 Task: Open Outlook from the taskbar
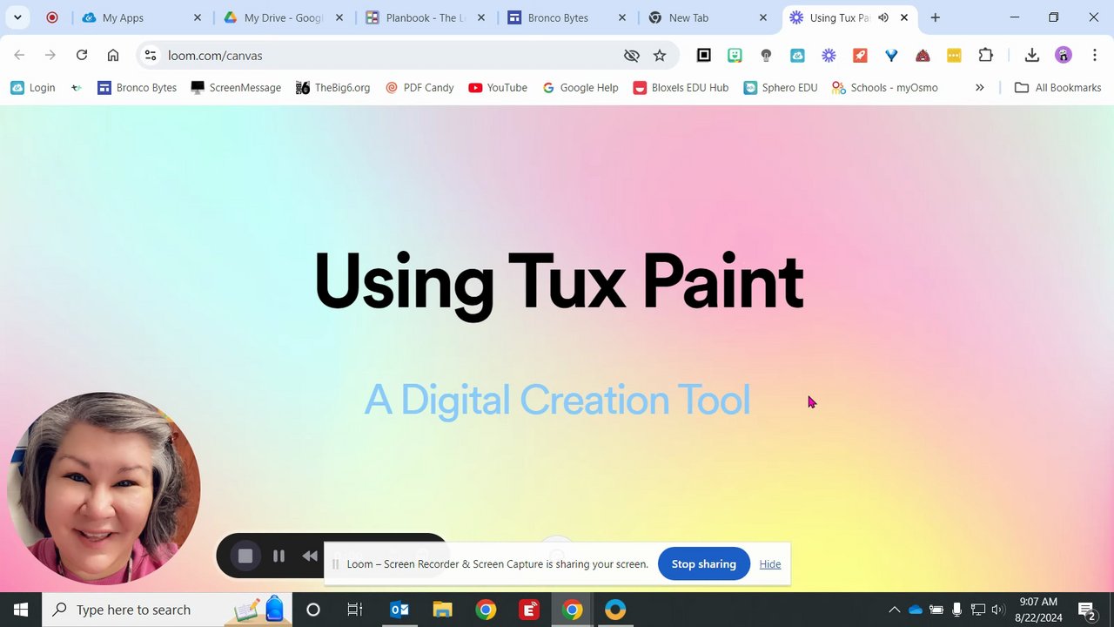[399, 610]
